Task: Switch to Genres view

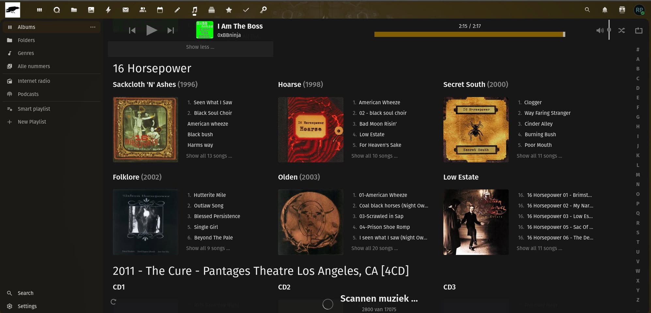Action: pyautogui.click(x=52, y=53)
